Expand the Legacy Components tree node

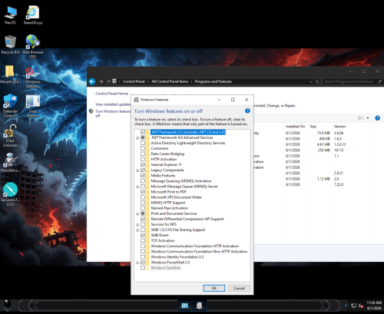click(x=137, y=170)
